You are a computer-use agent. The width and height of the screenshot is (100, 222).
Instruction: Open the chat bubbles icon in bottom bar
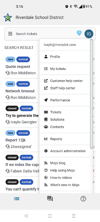click(50, 199)
